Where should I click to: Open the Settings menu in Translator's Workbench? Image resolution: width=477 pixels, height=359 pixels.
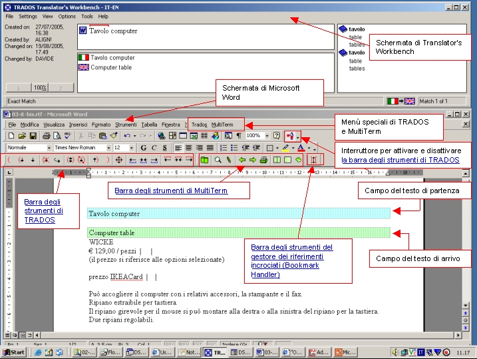click(x=28, y=17)
